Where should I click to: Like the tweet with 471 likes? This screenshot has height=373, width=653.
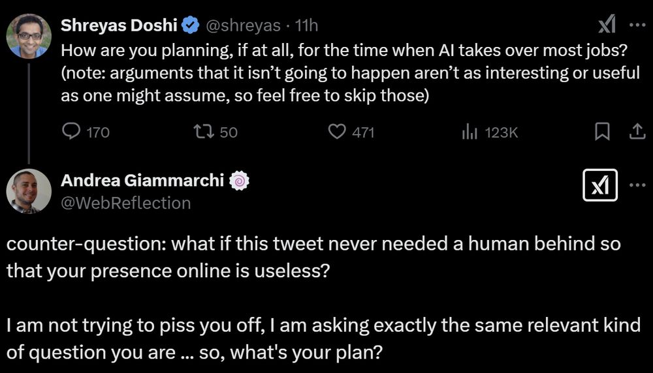(336, 132)
